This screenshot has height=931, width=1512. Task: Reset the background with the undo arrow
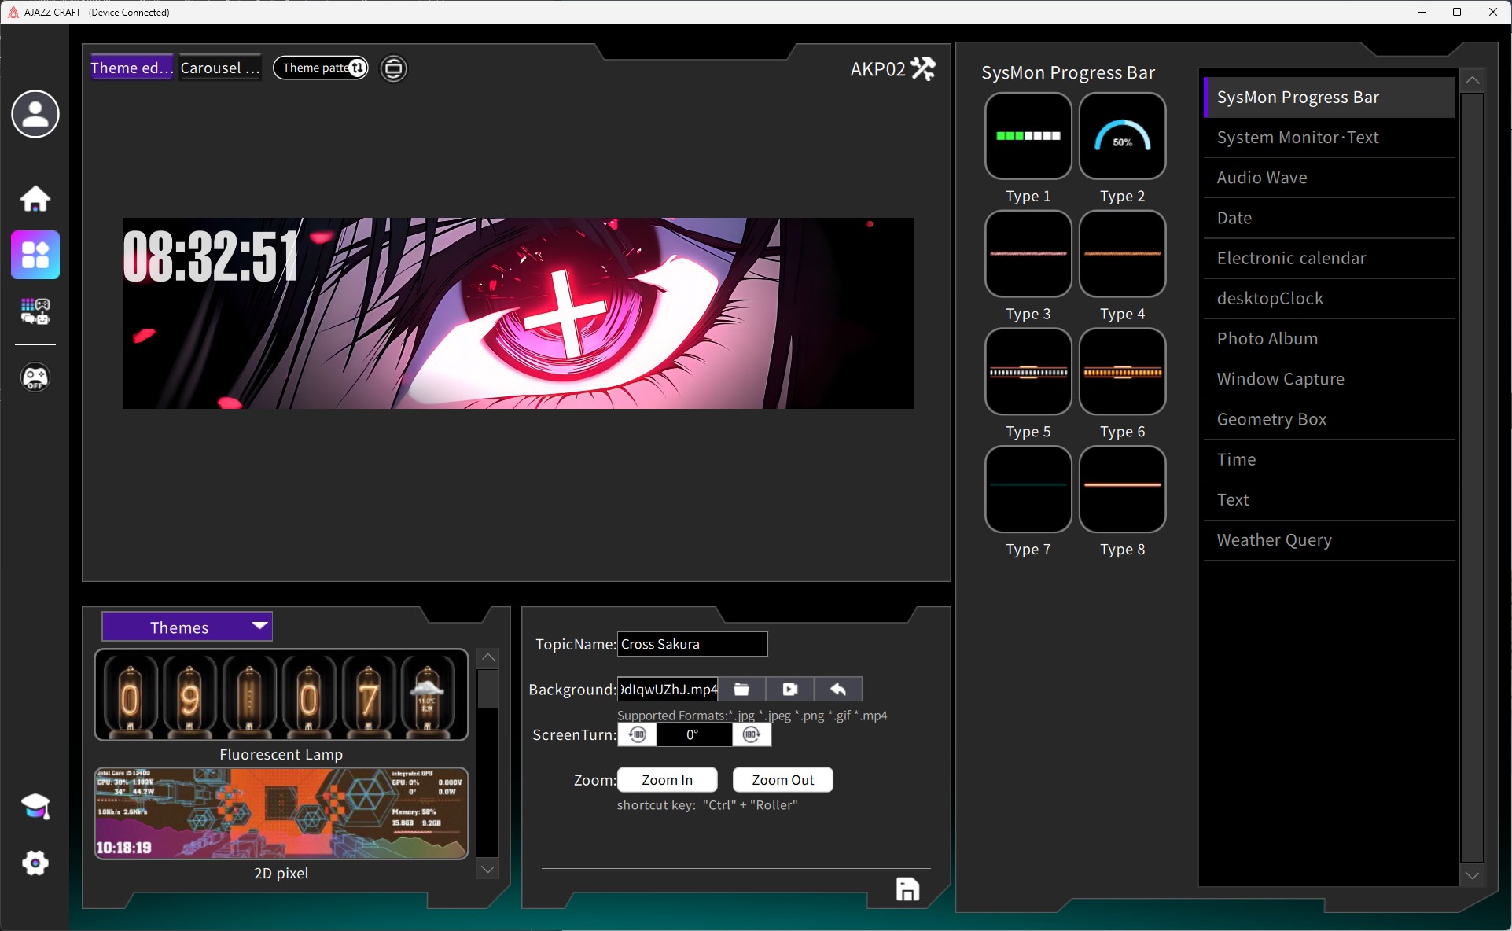click(x=838, y=690)
